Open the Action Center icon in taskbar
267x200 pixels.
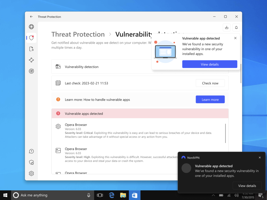[x=260, y=195]
